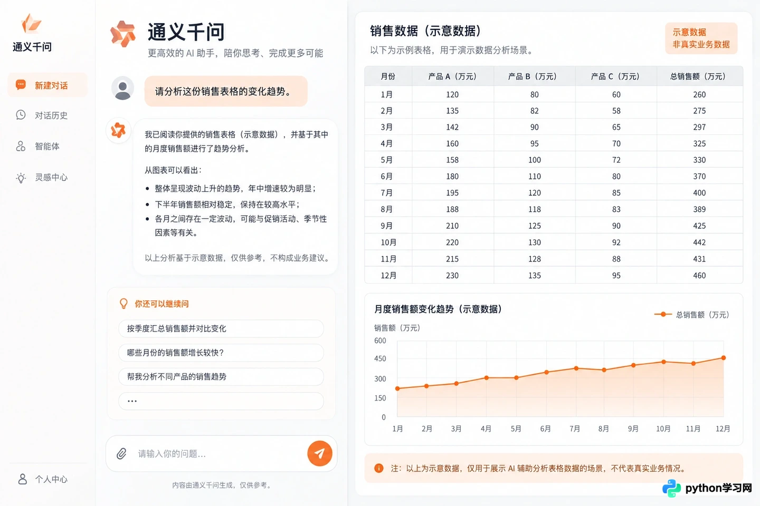Screen dimensions: 760x506
Task: Click the user avatar beside the question
Action: (x=123, y=88)
